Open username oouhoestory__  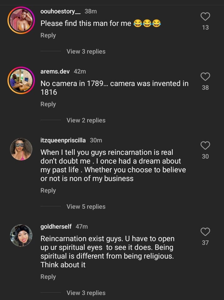point(61,12)
